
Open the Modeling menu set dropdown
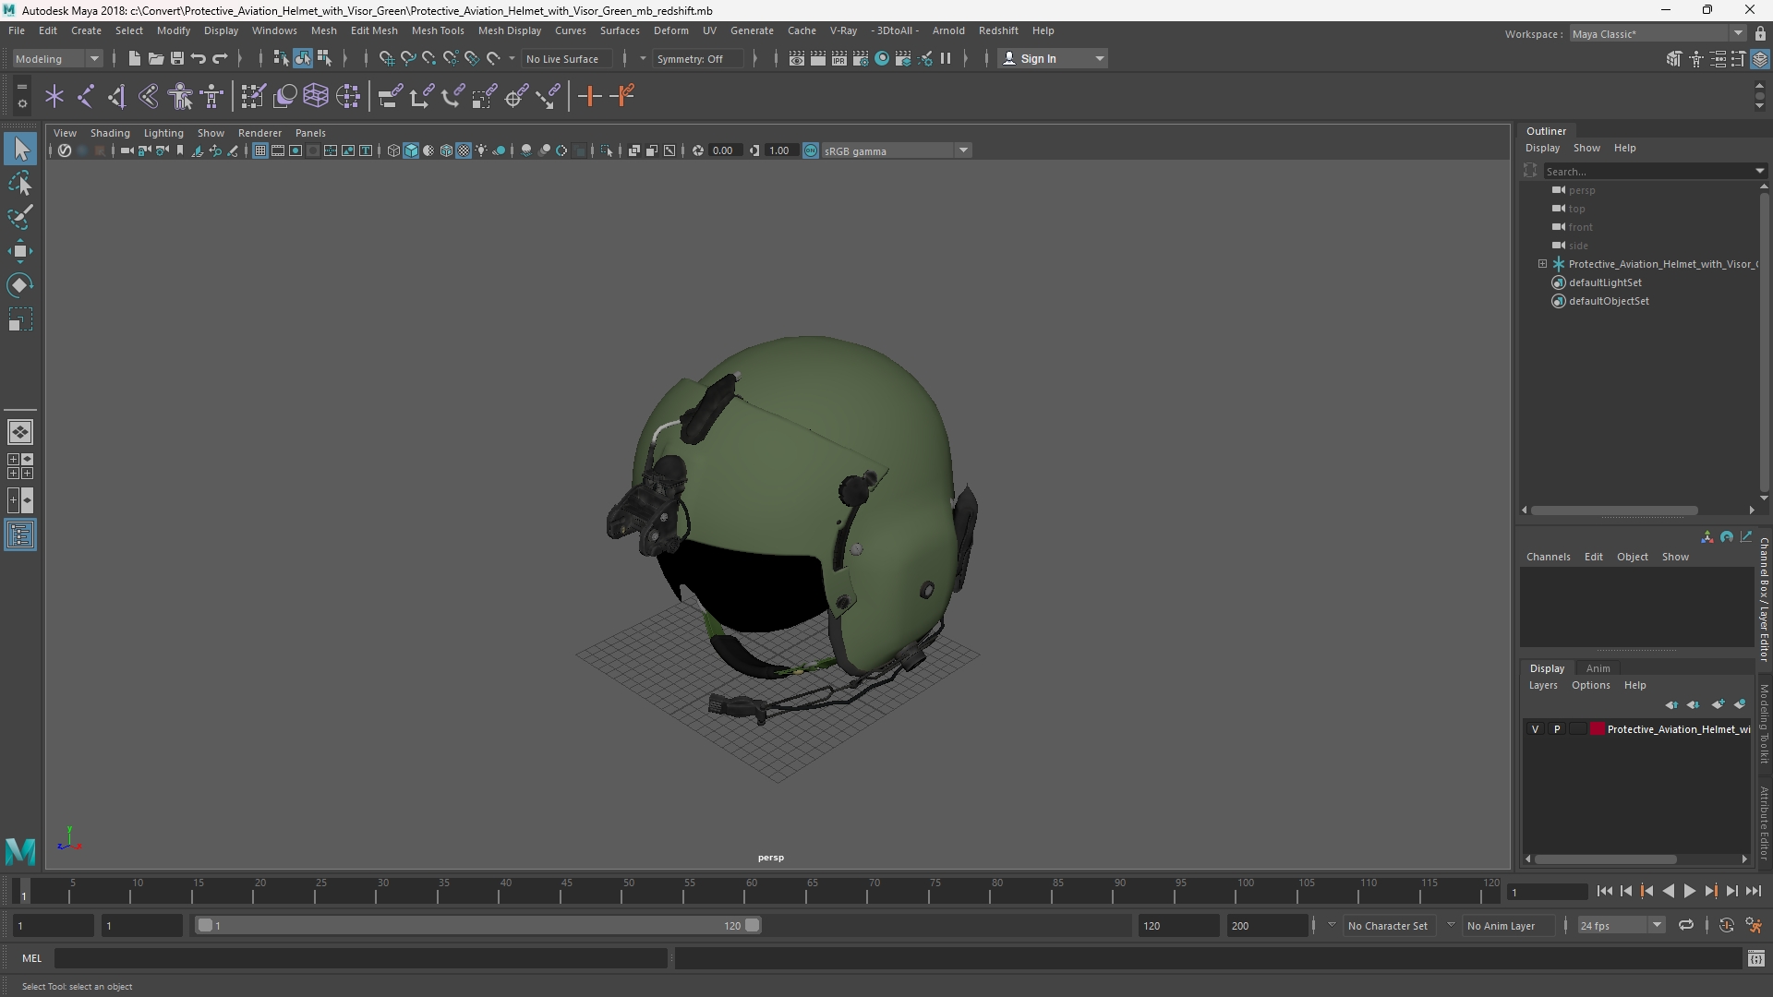point(57,58)
